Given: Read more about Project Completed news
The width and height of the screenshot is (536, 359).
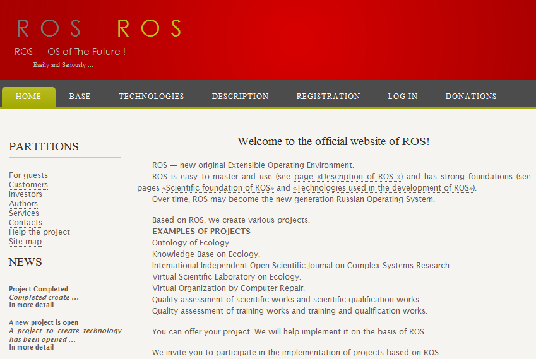Looking at the screenshot, I should pyautogui.click(x=31, y=305).
